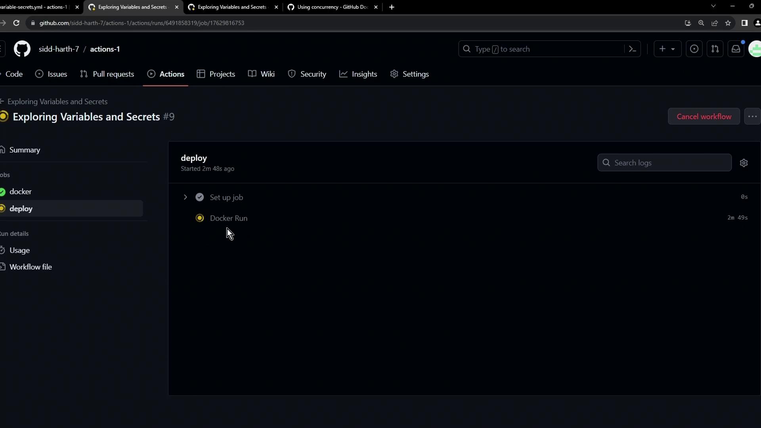
Task: Select the docker job in sidebar
Action: pos(21,192)
